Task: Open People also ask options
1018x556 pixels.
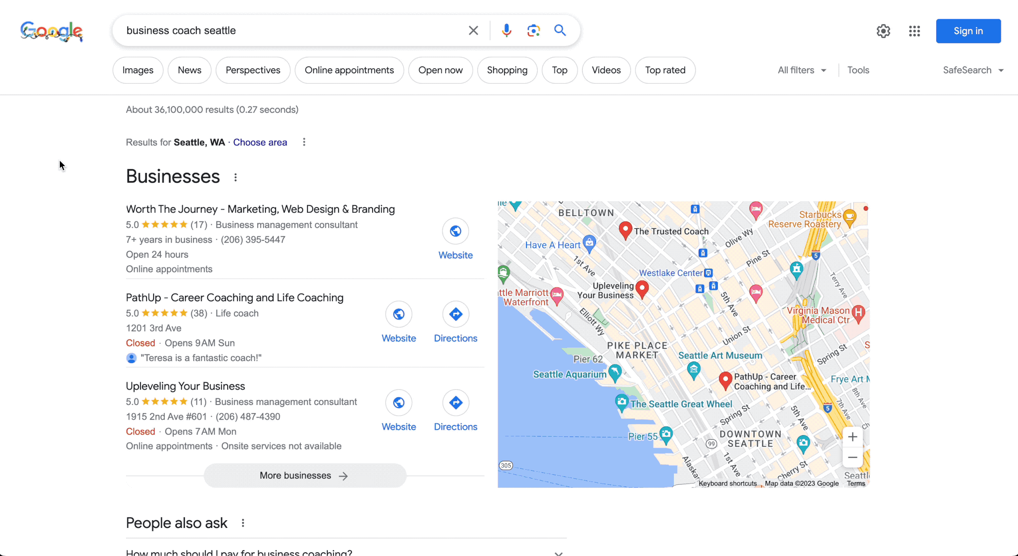Action: 243,523
